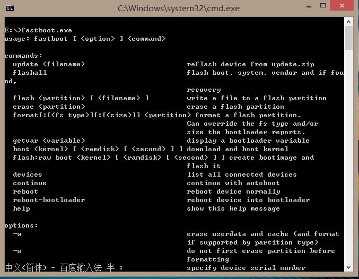
Task: Click empty scrollbar track below the thumb
Action: point(348,159)
